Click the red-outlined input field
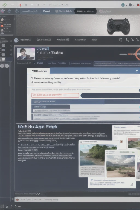Image resolution: width=140 pixels, height=210 pixels. 55,95
